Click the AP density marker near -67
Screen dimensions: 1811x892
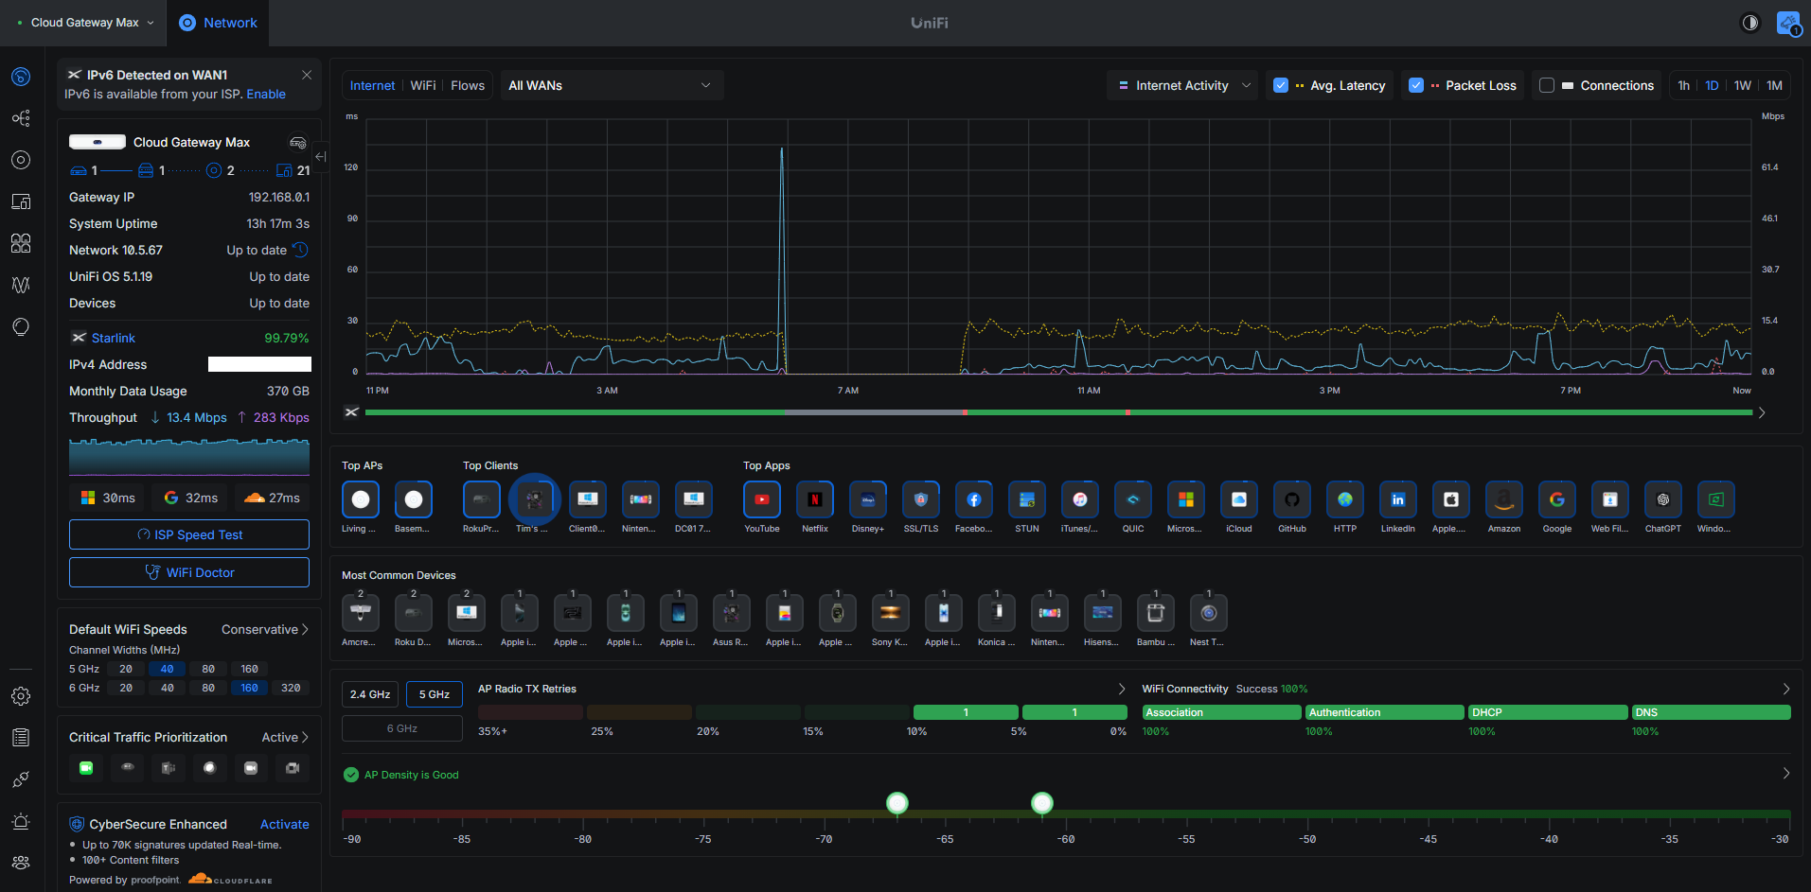[897, 803]
